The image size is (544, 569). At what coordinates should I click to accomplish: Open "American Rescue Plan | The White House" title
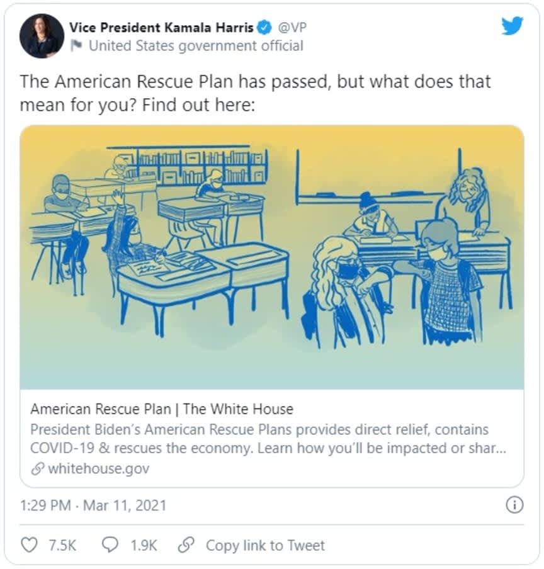pyautogui.click(x=162, y=409)
